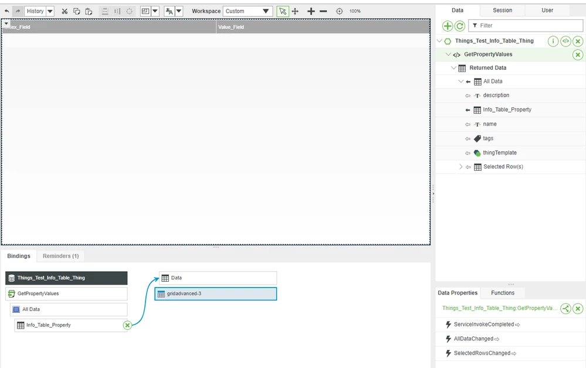This screenshot has width=586, height=368.
Task: Remove GetPropertyValues service with green X
Action: pyautogui.click(x=578, y=55)
